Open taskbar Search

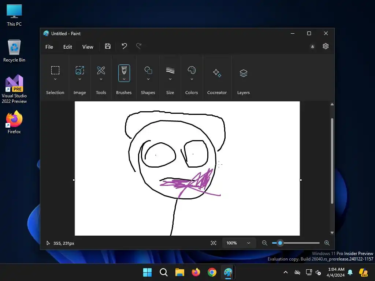(x=164, y=272)
